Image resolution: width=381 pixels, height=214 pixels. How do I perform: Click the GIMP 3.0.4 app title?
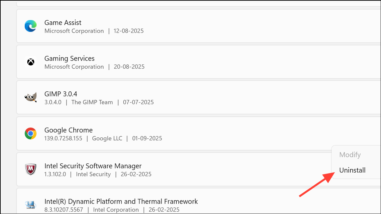point(61,94)
